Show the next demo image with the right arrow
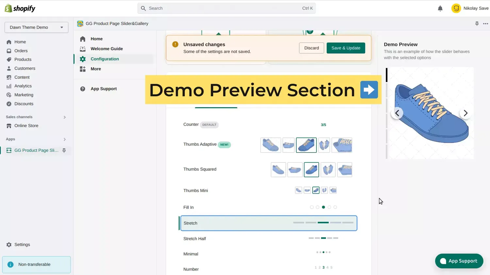The width and height of the screenshot is (490, 275). [465, 113]
